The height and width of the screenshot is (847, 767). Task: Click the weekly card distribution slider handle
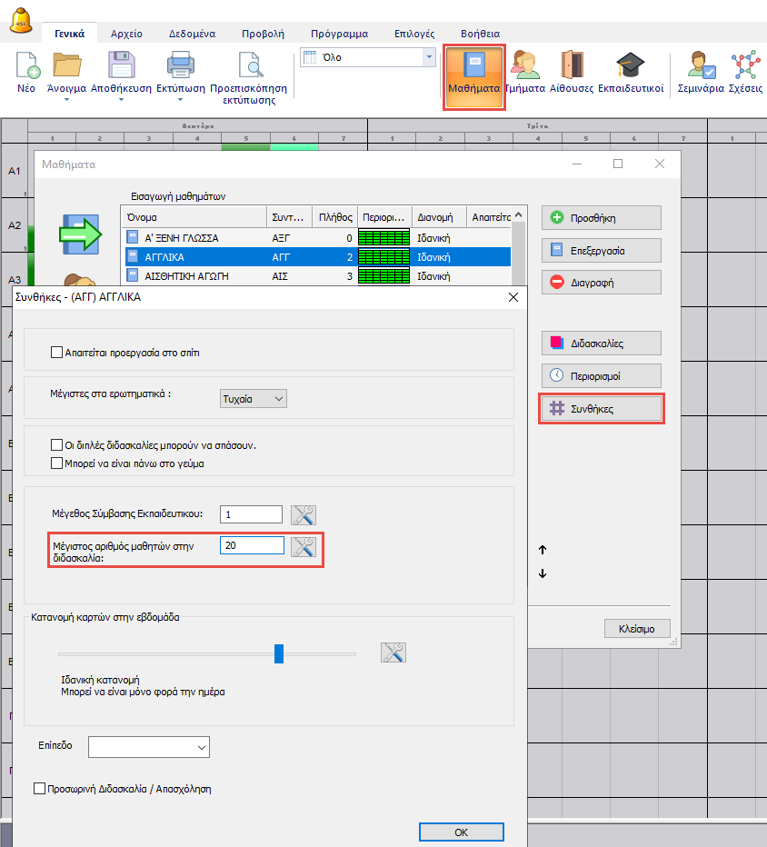279,653
